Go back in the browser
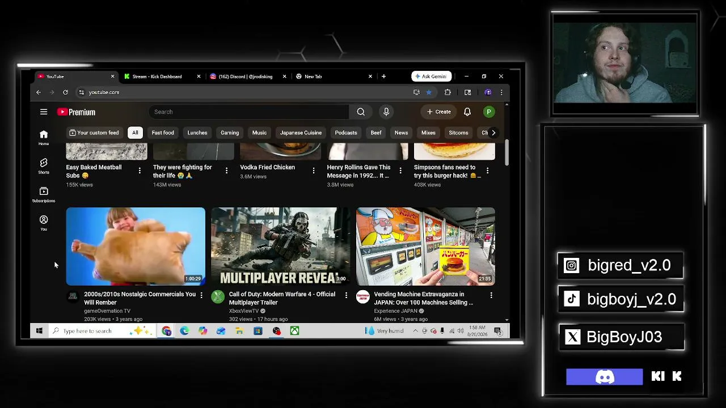This screenshot has height=408, width=726. (39, 92)
